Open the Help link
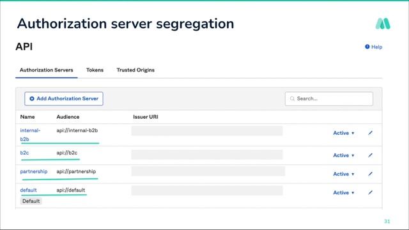The image size is (409, 230). point(376,47)
